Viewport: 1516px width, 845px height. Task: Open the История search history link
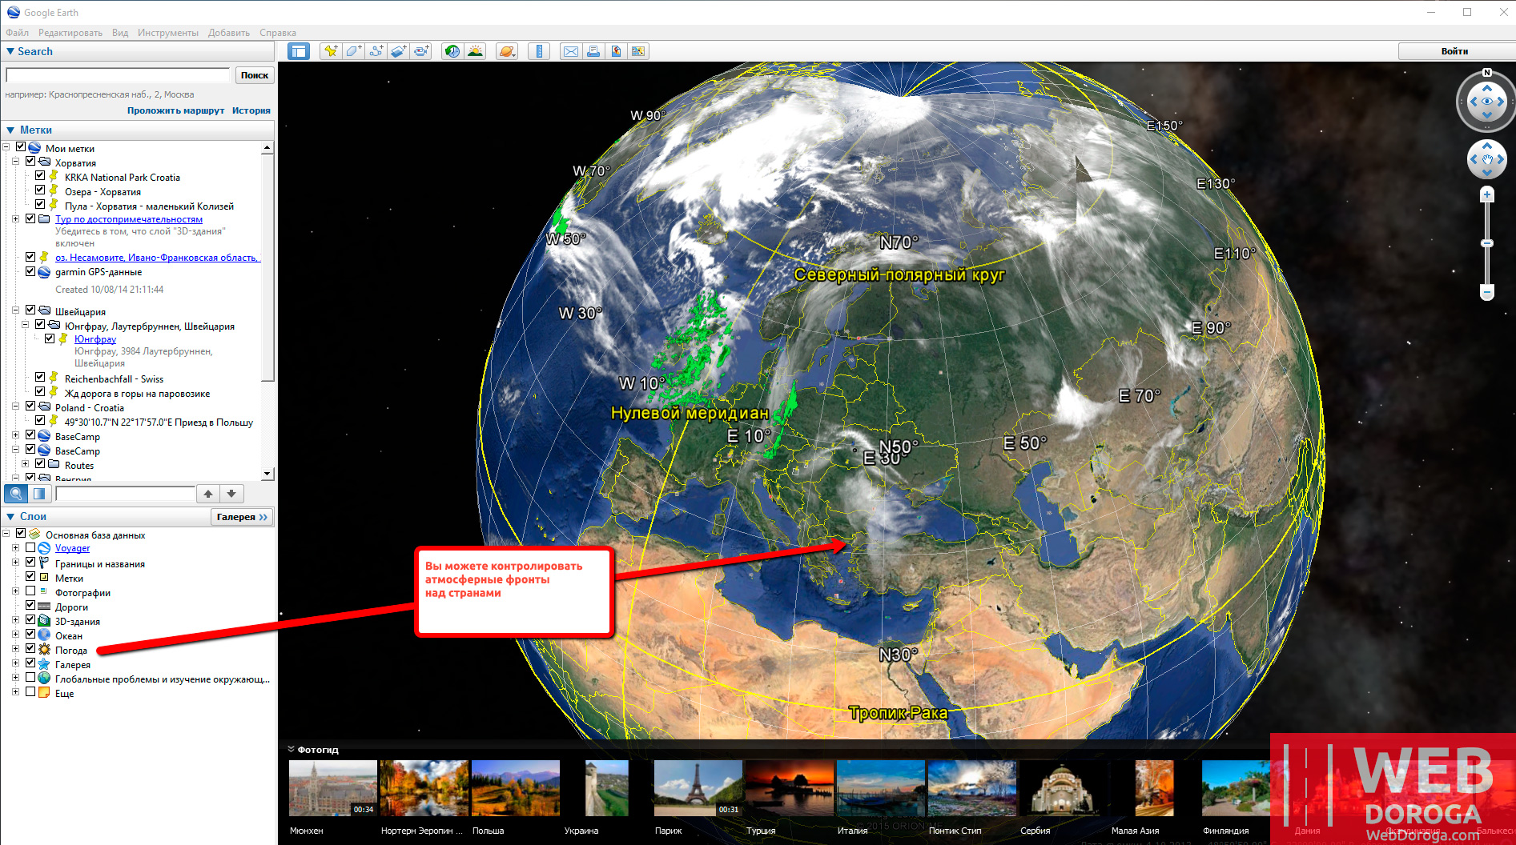click(251, 110)
